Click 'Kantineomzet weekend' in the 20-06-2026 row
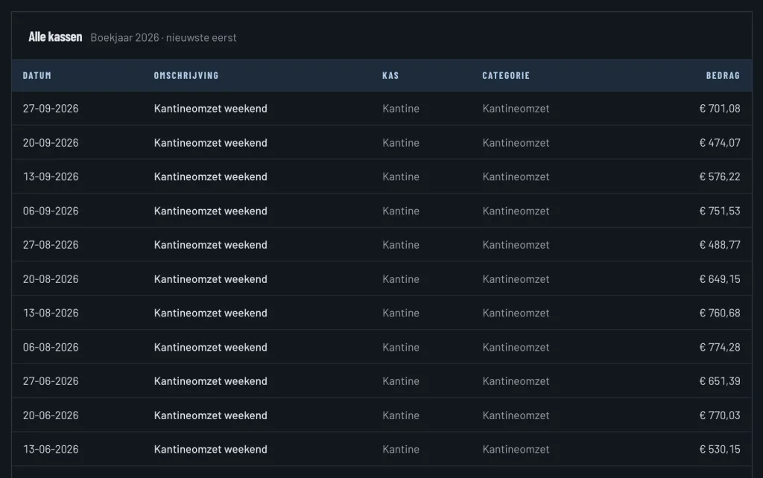 click(211, 415)
